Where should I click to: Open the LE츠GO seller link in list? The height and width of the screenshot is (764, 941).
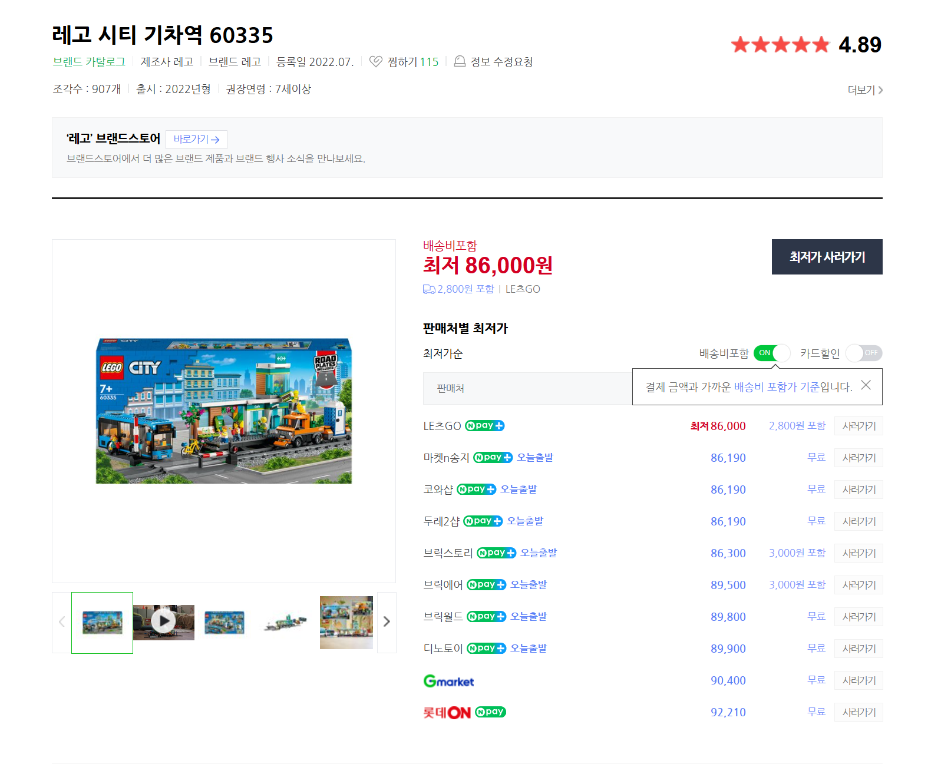[442, 426]
